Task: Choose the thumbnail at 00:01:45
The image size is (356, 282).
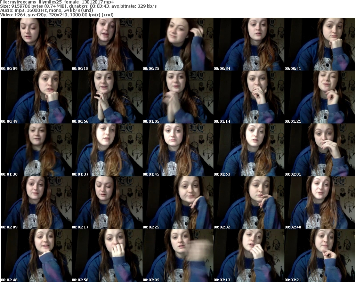Action: pos(178,150)
